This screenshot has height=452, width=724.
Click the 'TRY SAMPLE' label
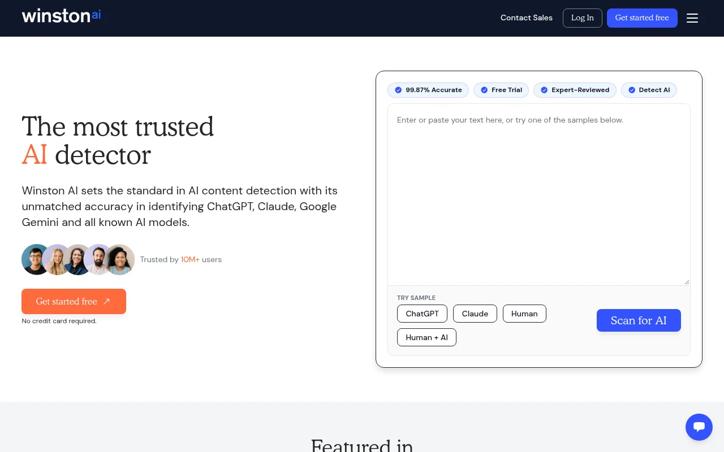pyautogui.click(x=416, y=298)
